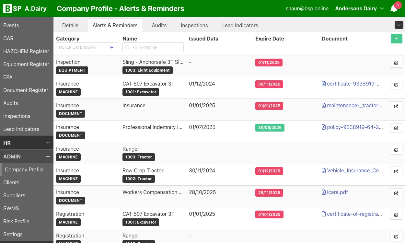
Task: Click the Issued Data column header
Action: click(x=203, y=39)
